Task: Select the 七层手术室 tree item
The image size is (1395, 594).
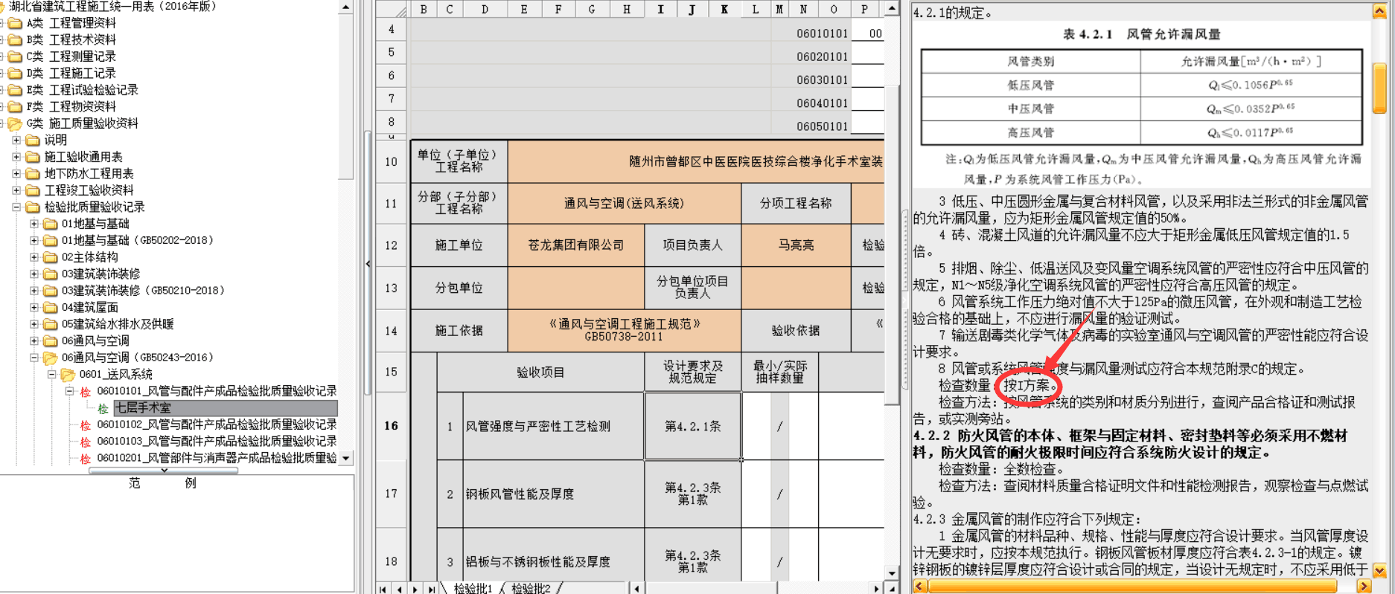Action: click(x=225, y=408)
